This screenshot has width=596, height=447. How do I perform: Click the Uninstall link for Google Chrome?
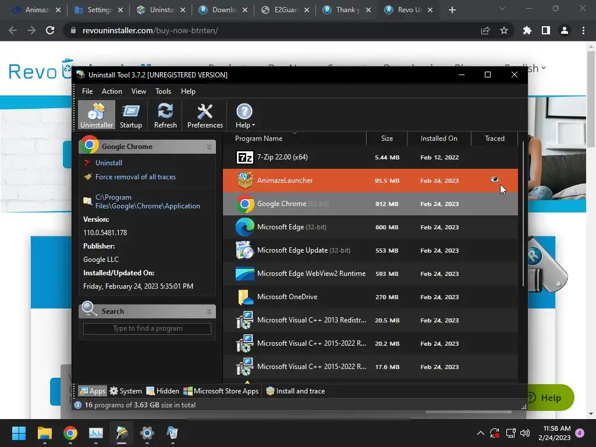pos(109,163)
